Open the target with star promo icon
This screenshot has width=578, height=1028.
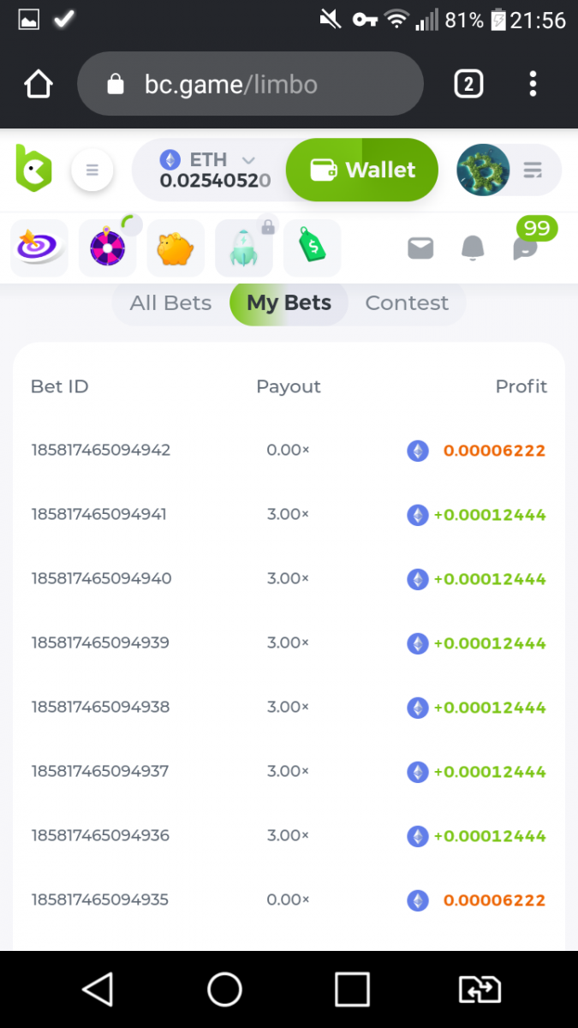(39, 248)
